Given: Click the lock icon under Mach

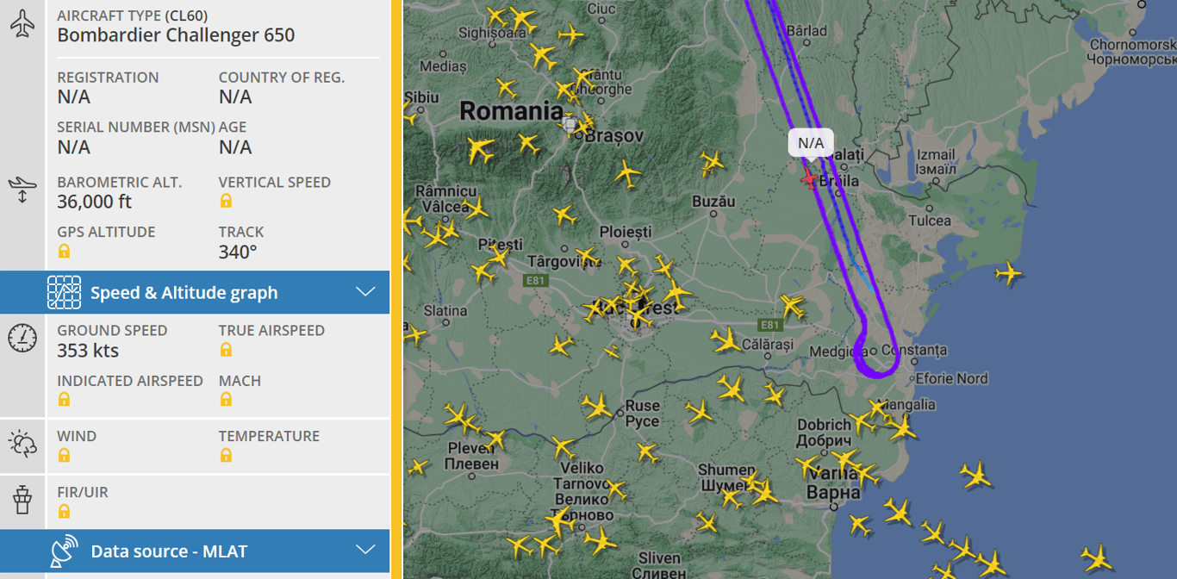Looking at the screenshot, I should pos(226,399).
